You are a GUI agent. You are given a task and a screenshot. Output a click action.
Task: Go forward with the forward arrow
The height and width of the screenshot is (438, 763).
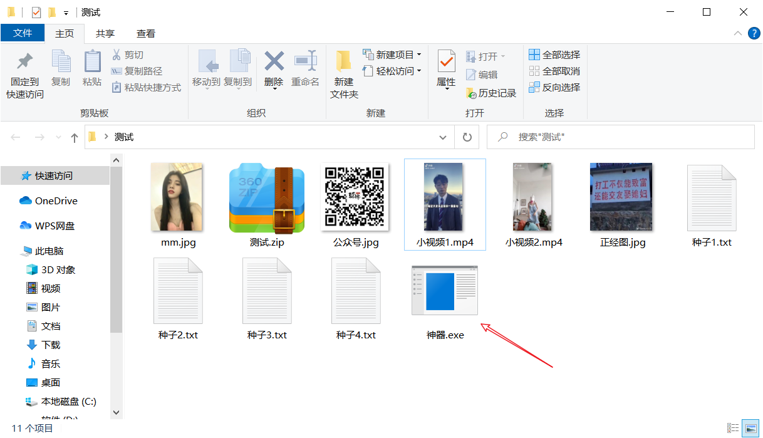39,137
